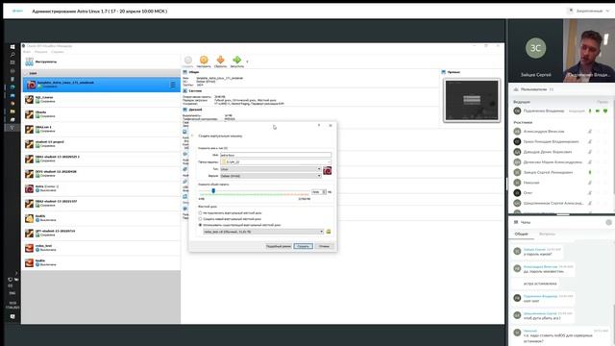Click the Chats panel header icon

(516, 222)
